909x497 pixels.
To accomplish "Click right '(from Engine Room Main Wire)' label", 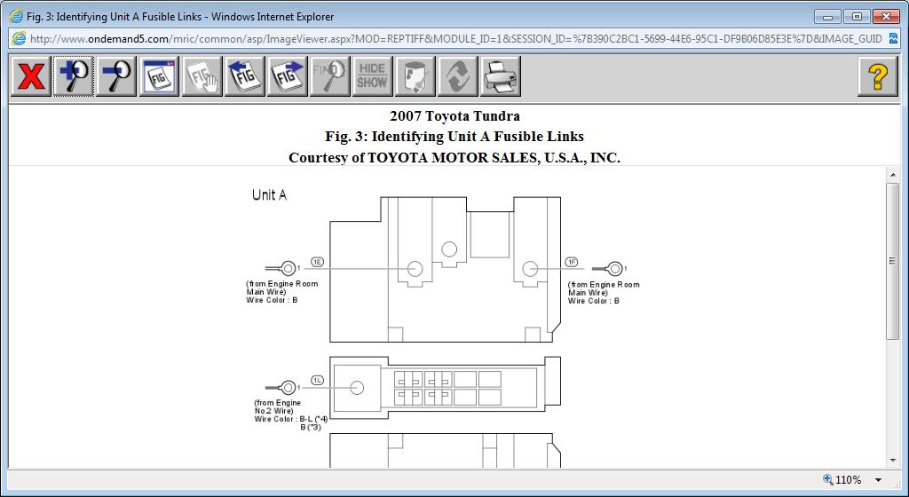I will [x=604, y=288].
